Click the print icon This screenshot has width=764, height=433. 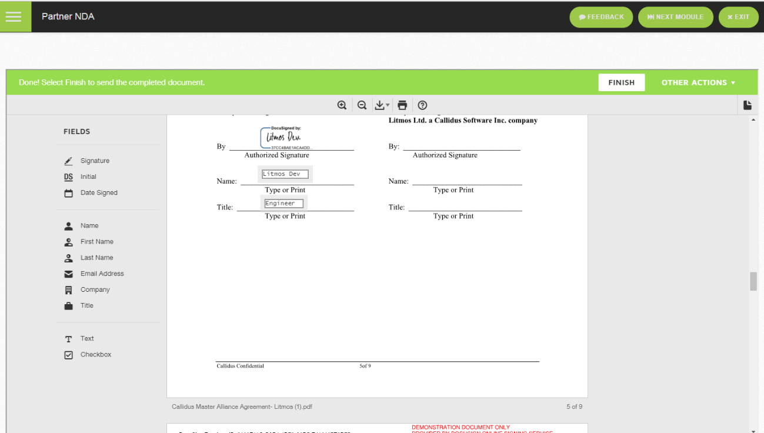[x=402, y=105]
